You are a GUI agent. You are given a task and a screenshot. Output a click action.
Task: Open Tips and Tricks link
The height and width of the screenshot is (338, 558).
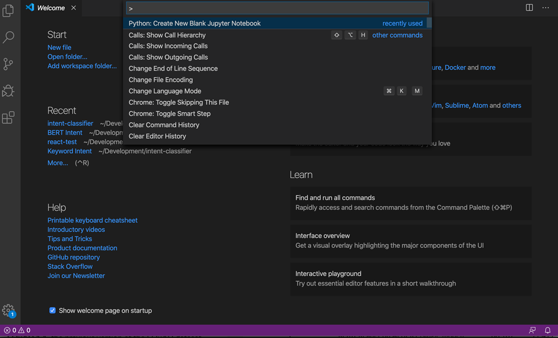(x=70, y=238)
